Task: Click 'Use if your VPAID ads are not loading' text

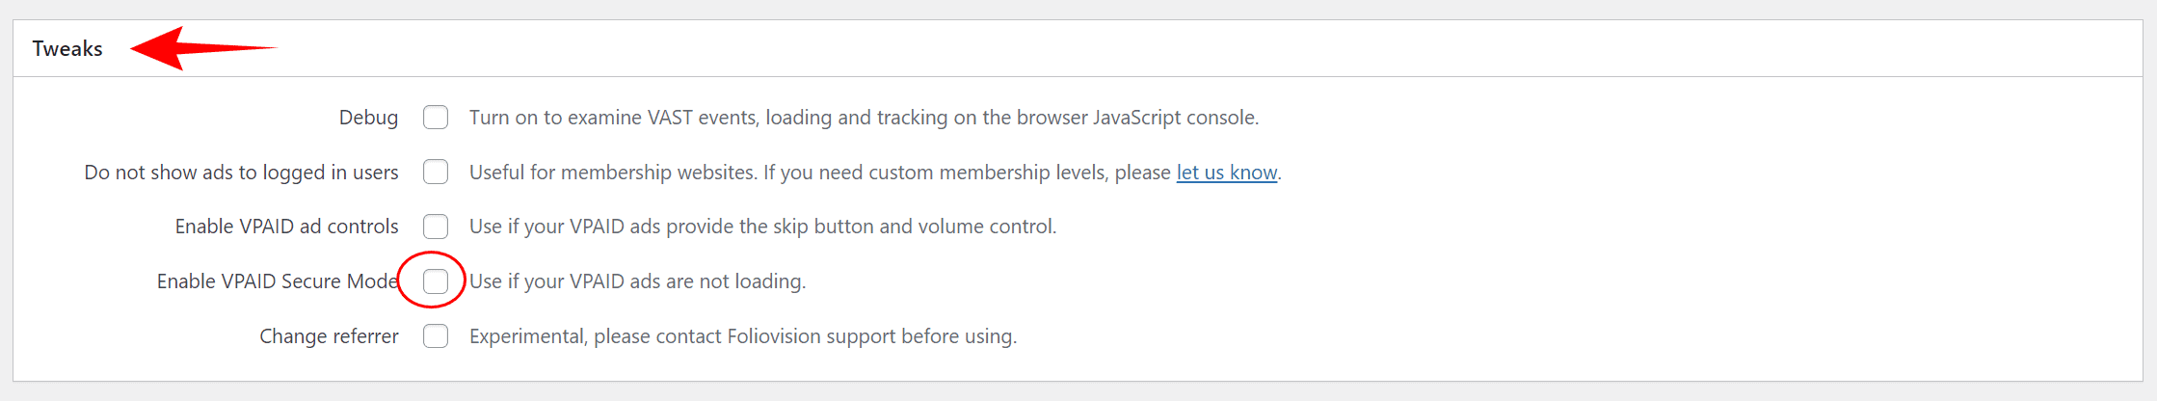Action: point(638,281)
